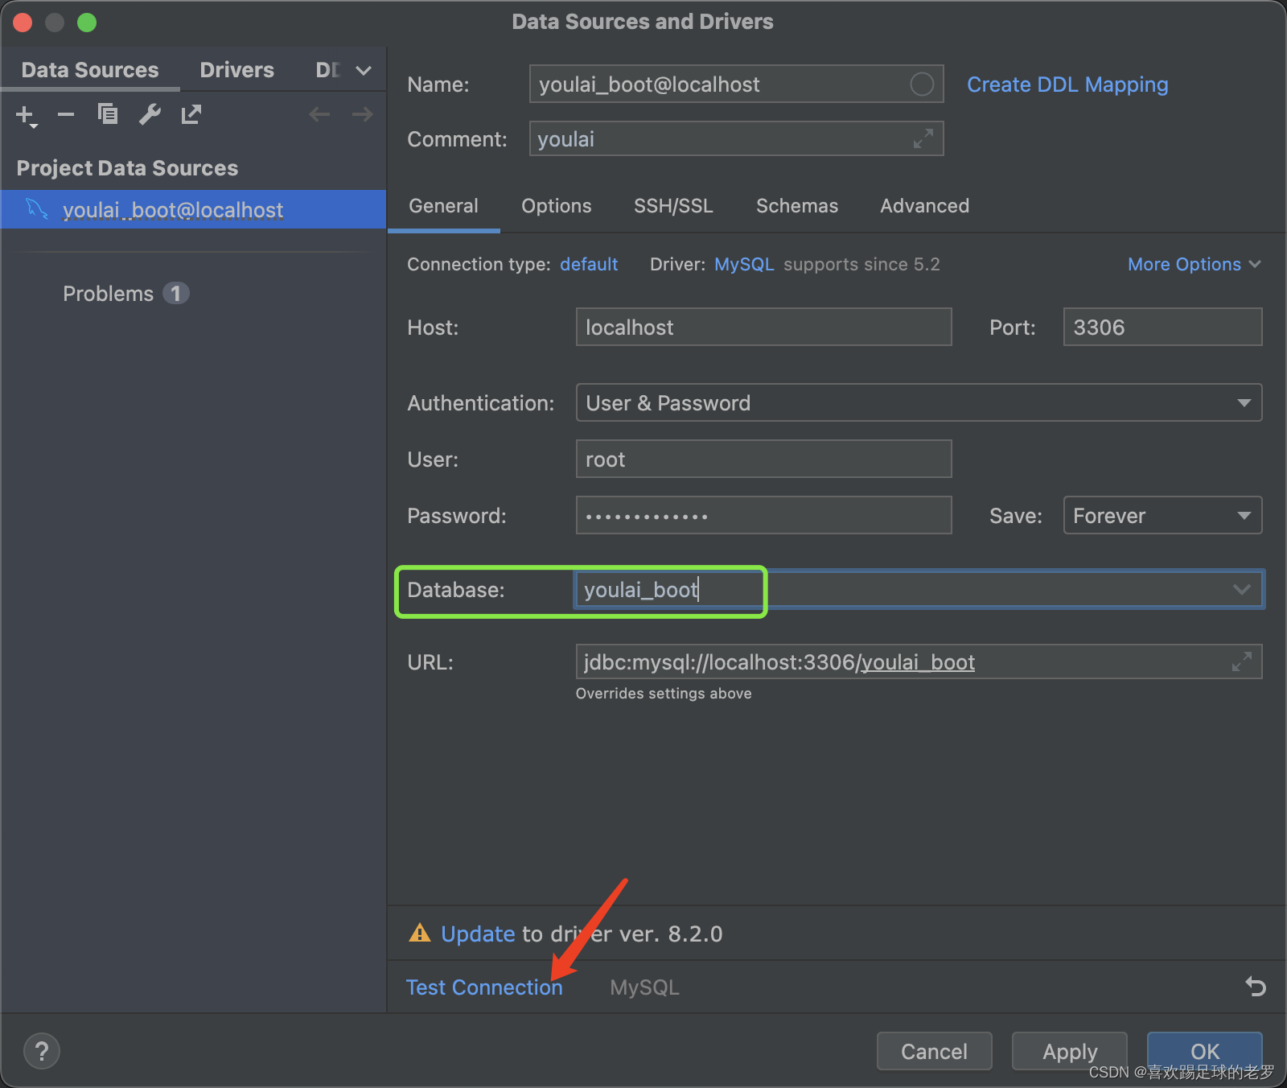Click the Cancel button
The width and height of the screenshot is (1287, 1088).
point(934,1051)
